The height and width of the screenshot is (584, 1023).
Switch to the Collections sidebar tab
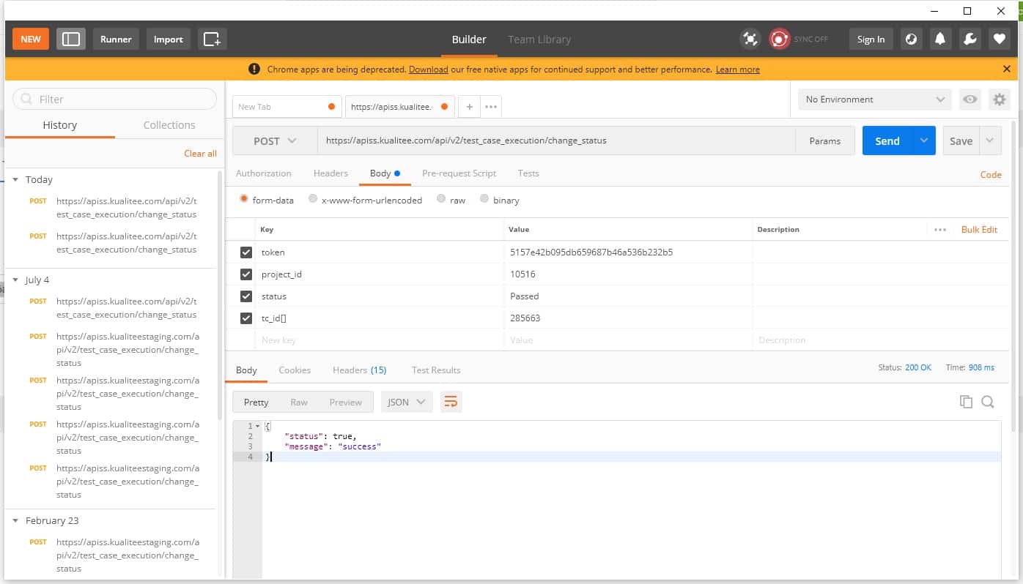[x=169, y=125]
